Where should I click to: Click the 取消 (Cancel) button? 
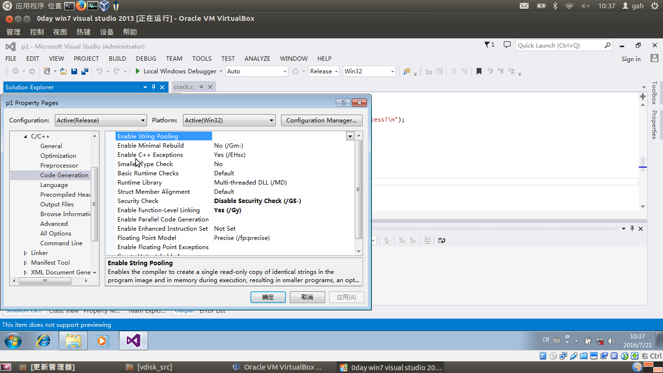tap(307, 297)
